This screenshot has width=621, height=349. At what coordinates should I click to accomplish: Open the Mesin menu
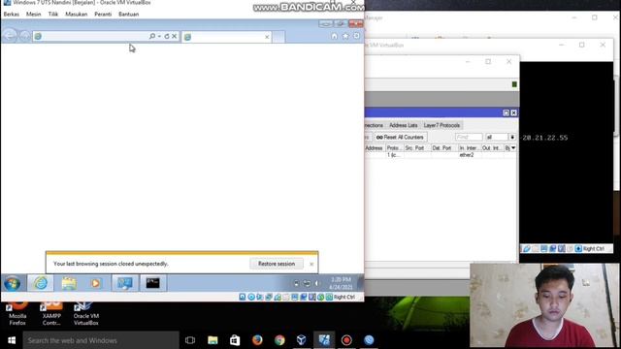click(x=33, y=14)
